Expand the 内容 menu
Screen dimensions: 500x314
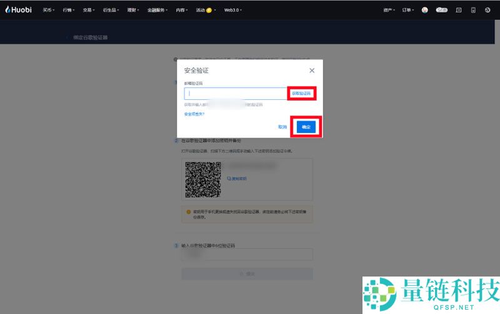[x=181, y=10]
